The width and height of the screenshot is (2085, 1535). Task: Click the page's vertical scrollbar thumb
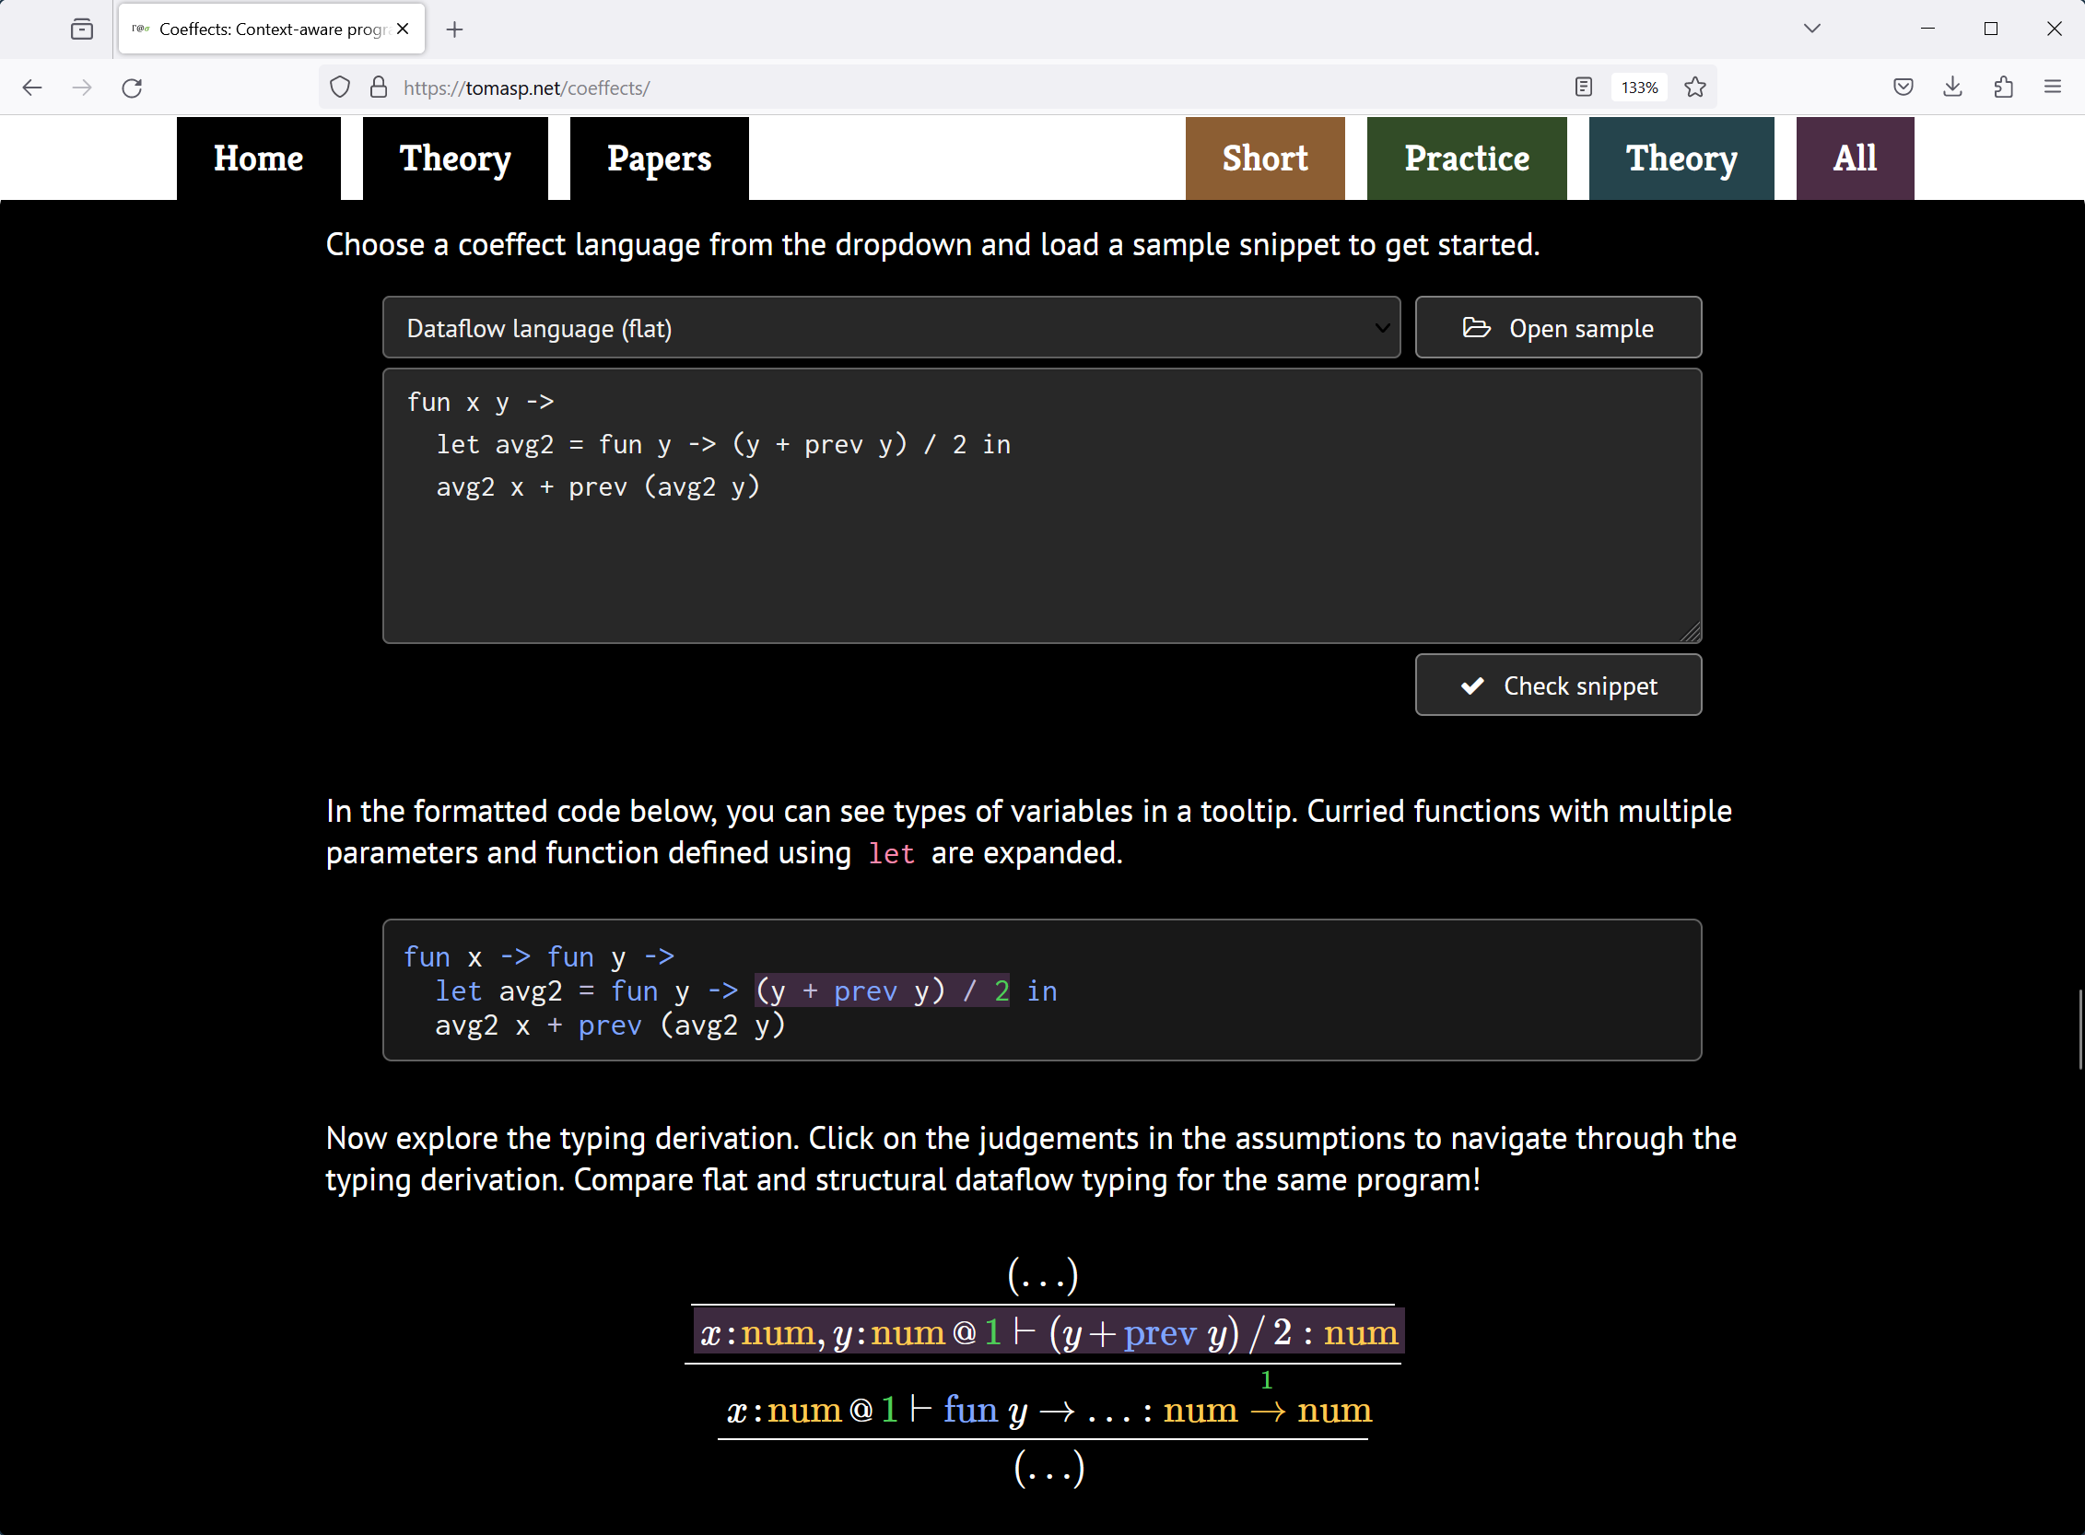tap(2079, 1029)
